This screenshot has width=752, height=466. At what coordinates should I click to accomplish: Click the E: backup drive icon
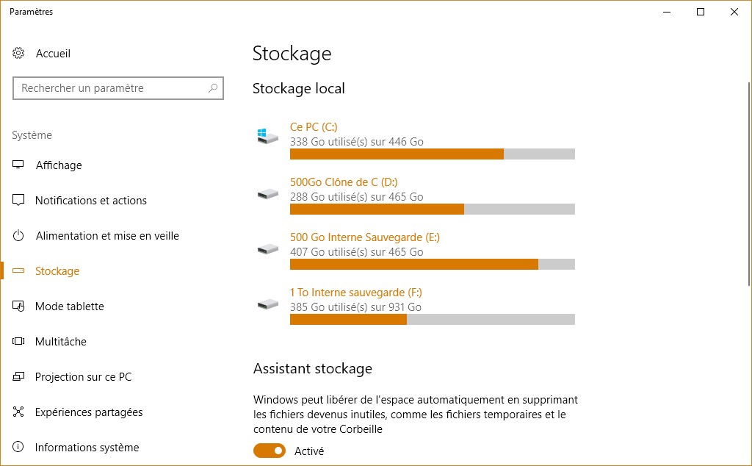(267, 248)
